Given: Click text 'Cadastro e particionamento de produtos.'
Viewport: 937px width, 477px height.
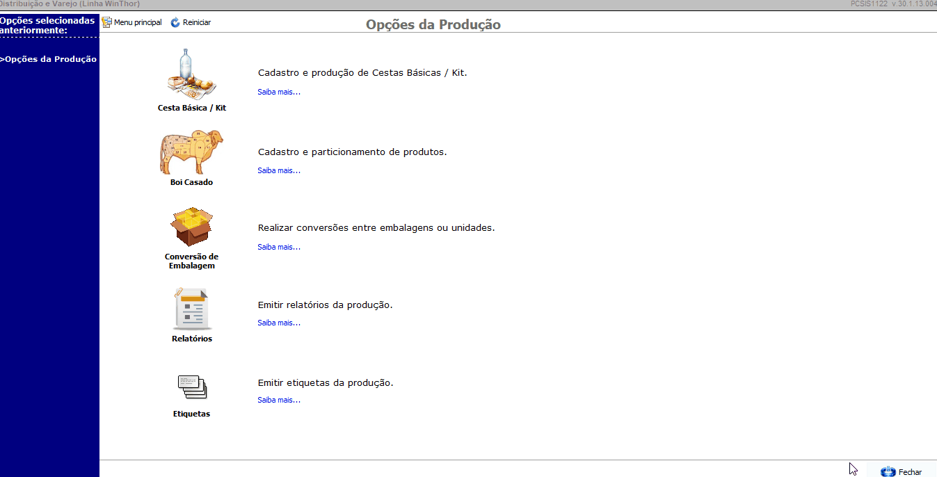Looking at the screenshot, I should 352,152.
